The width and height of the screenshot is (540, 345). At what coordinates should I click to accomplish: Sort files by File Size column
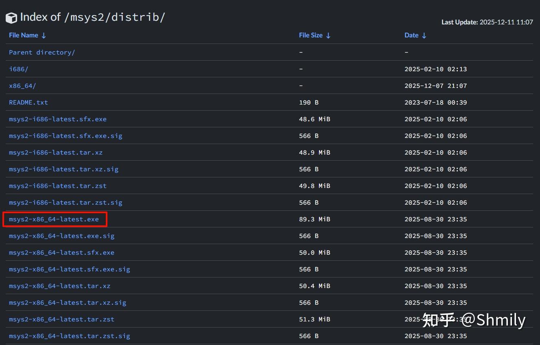(x=310, y=35)
